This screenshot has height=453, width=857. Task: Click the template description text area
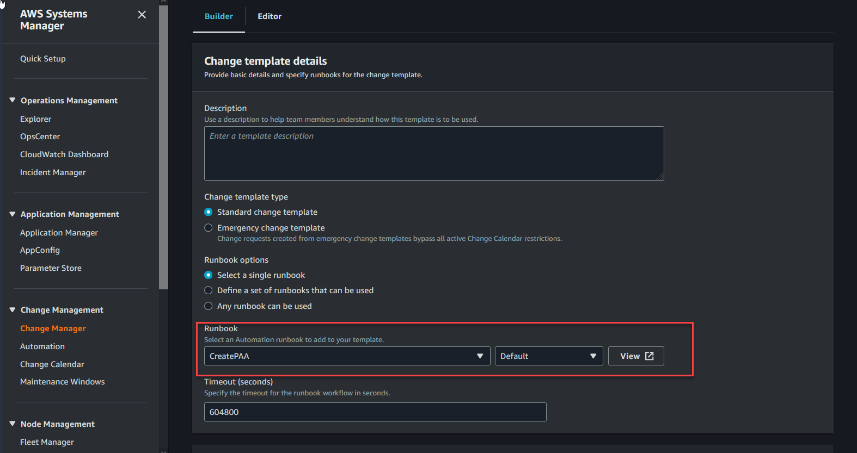coord(434,153)
